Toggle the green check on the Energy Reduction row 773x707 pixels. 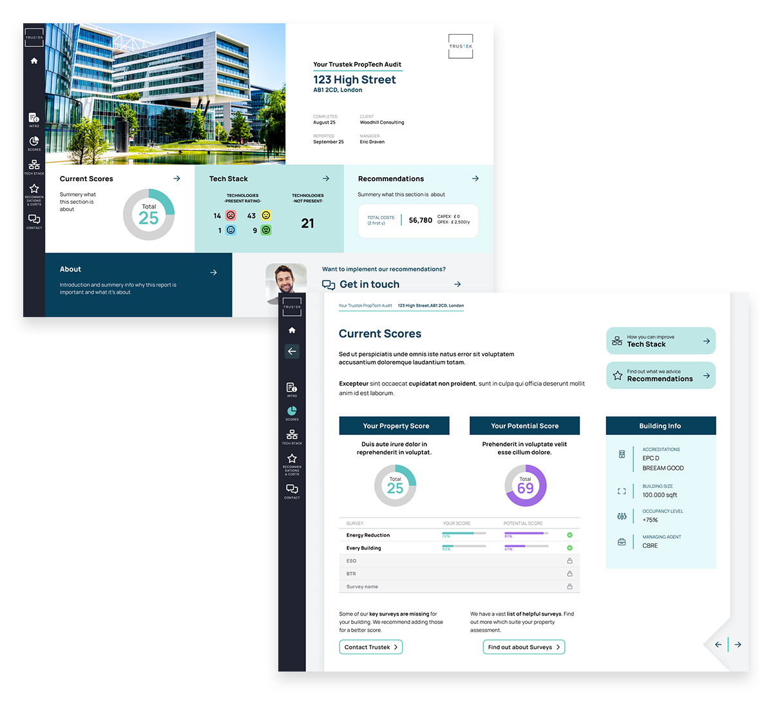click(569, 535)
